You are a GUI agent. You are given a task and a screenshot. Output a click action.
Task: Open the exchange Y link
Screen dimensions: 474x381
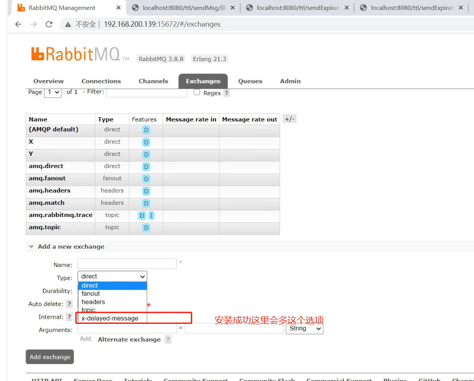click(31, 154)
